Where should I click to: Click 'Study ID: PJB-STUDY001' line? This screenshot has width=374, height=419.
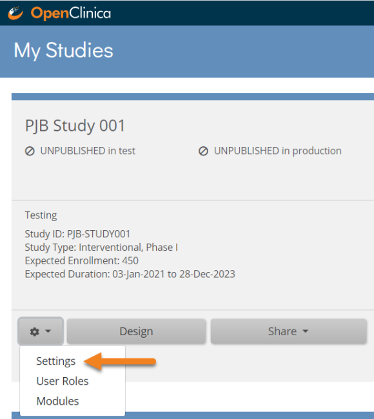coord(77,234)
